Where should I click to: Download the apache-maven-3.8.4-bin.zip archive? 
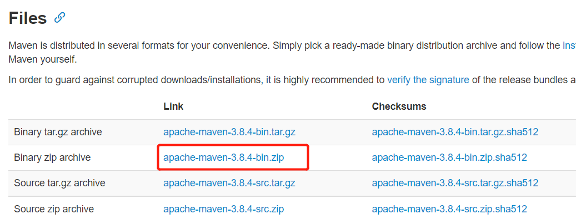[223, 157]
